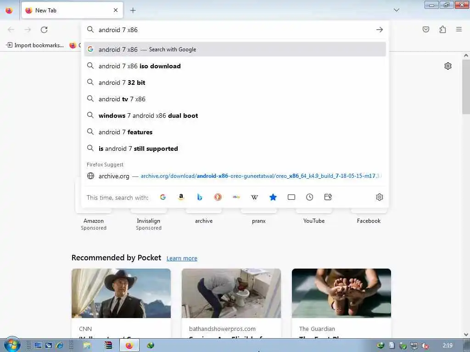Choose 'is android 7 still supported'
This screenshot has width=470, height=352.
tap(235, 148)
